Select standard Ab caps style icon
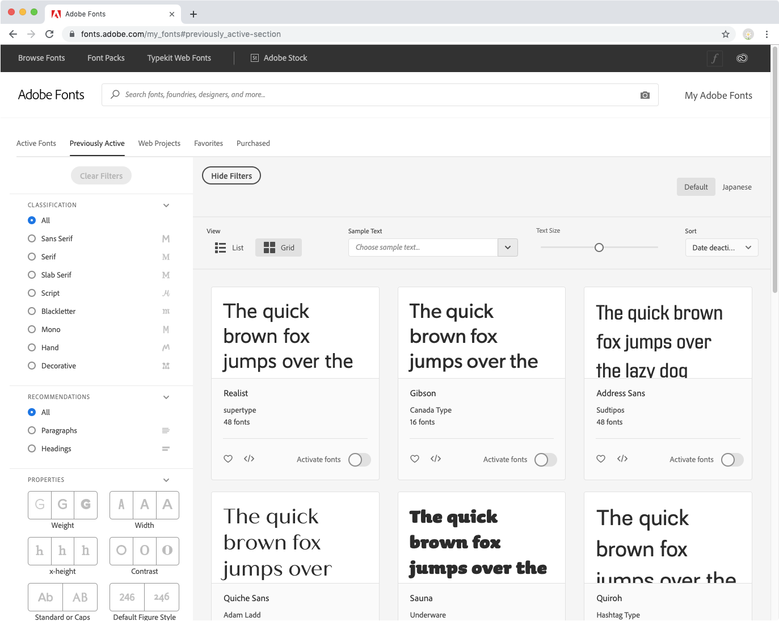Viewport: 779px width, 621px height. (45, 597)
